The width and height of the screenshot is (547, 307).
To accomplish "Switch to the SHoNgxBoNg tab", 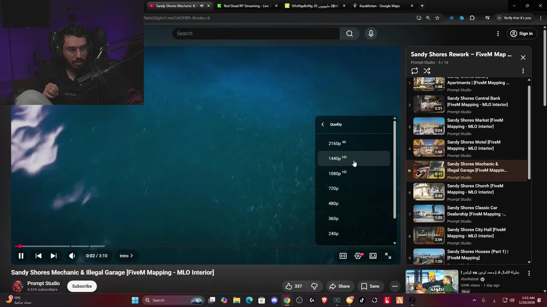I will (315, 6).
